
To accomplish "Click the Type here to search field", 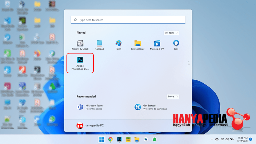I will point(128,20).
